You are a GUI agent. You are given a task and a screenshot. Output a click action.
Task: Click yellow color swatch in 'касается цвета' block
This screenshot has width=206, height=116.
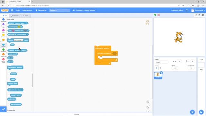[19, 27]
